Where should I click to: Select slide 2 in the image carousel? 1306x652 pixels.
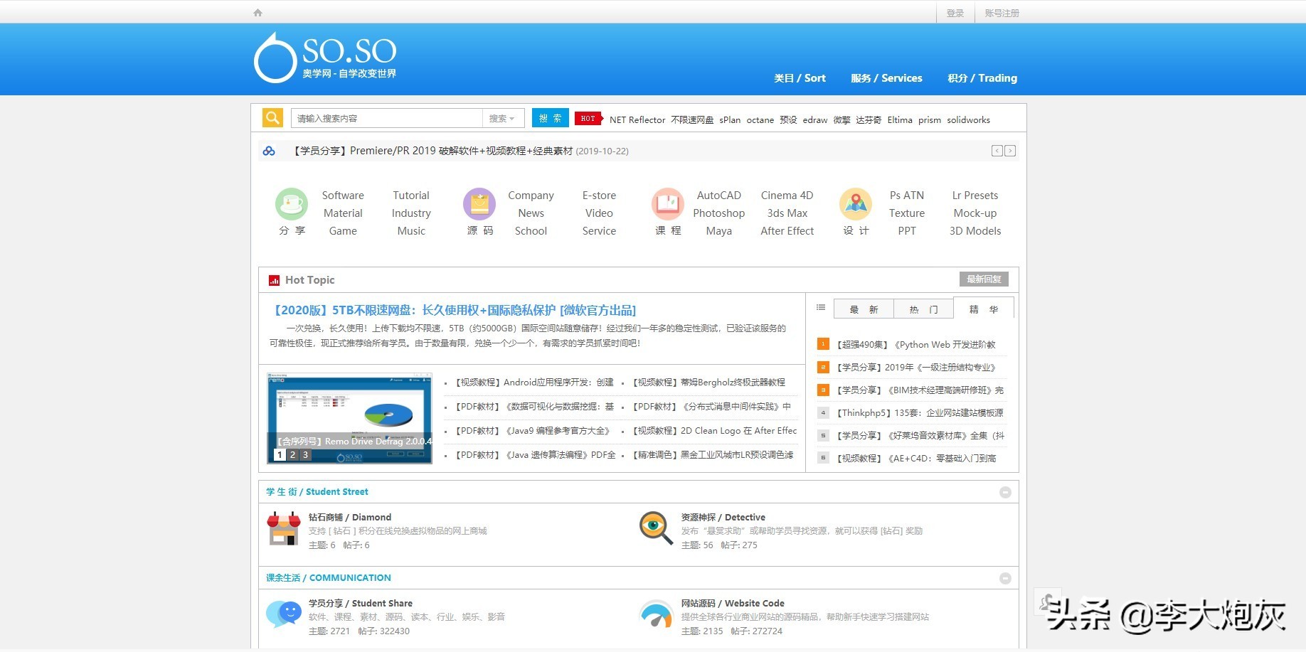pyautogui.click(x=292, y=455)
